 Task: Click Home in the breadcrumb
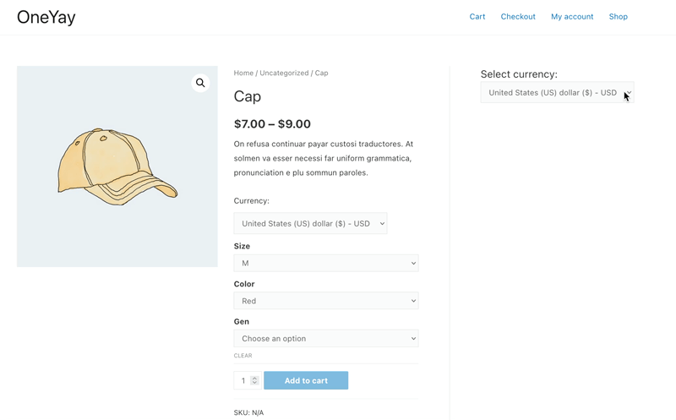(x=243, y=73)
